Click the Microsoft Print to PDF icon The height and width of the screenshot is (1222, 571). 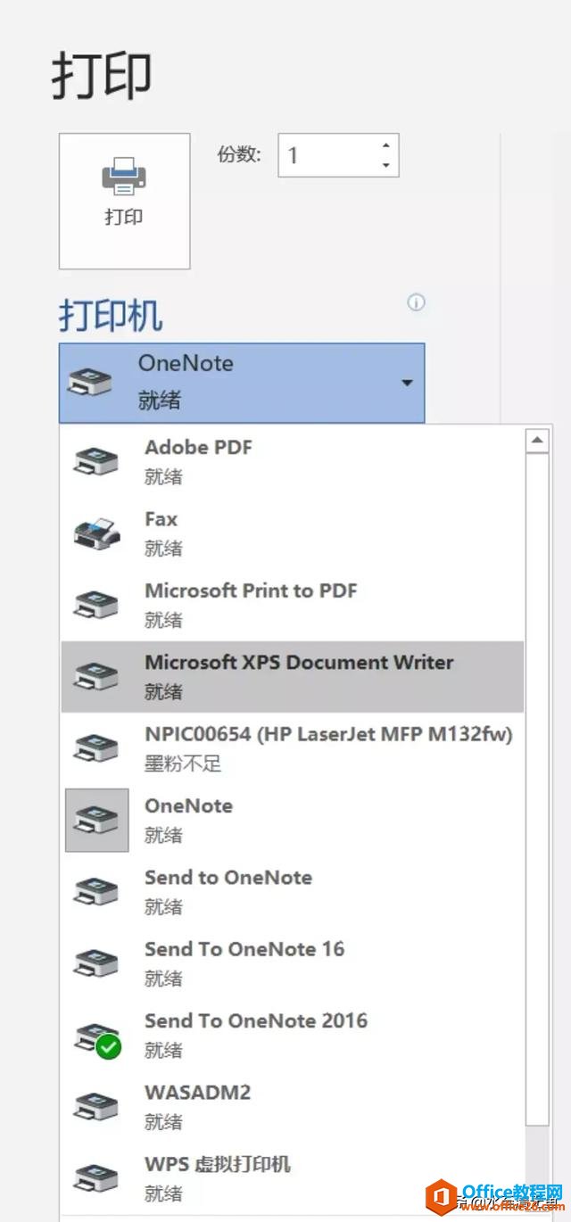pos(95,604)
